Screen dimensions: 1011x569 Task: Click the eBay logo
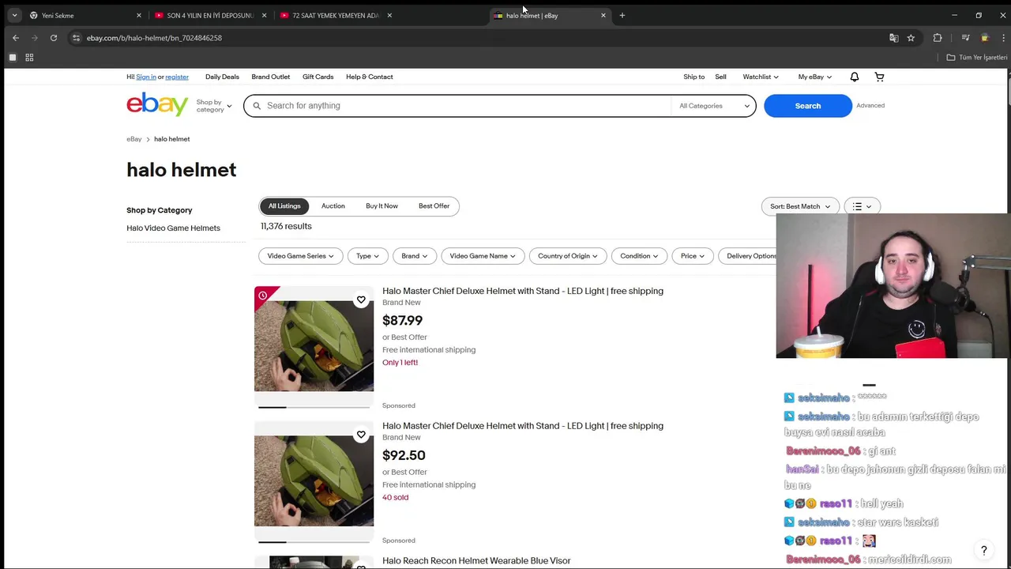click(157, 104)
